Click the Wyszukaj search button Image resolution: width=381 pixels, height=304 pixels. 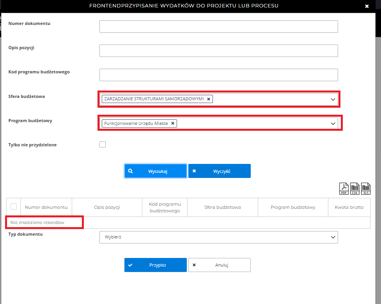coord(156,171)
